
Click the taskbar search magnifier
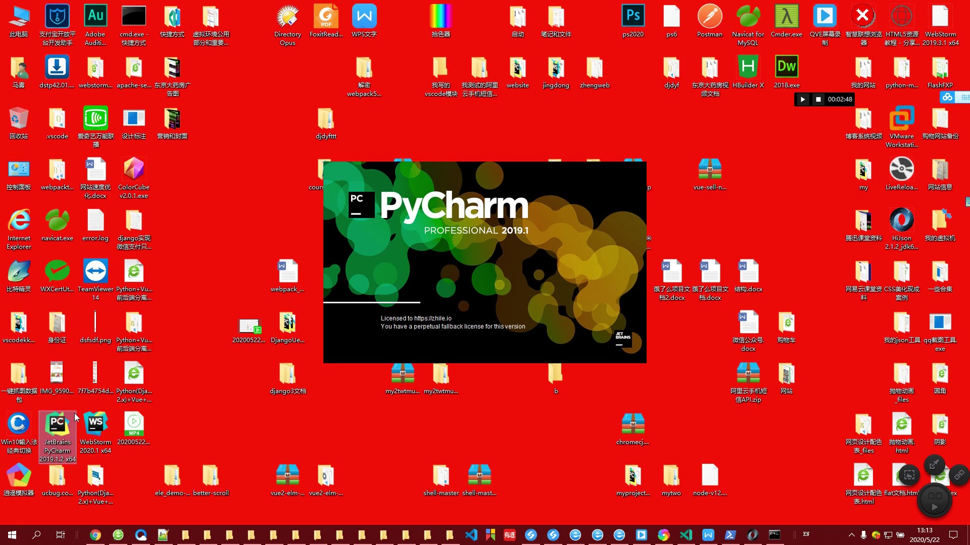[x=36, y=535]
